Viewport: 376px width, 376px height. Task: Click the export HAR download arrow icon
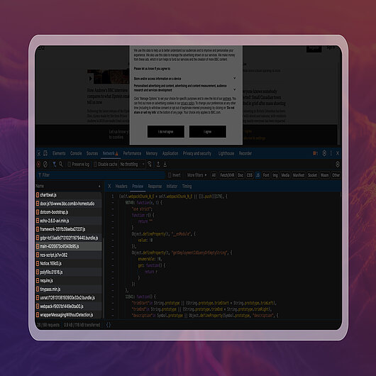click(x=165, y=165)
